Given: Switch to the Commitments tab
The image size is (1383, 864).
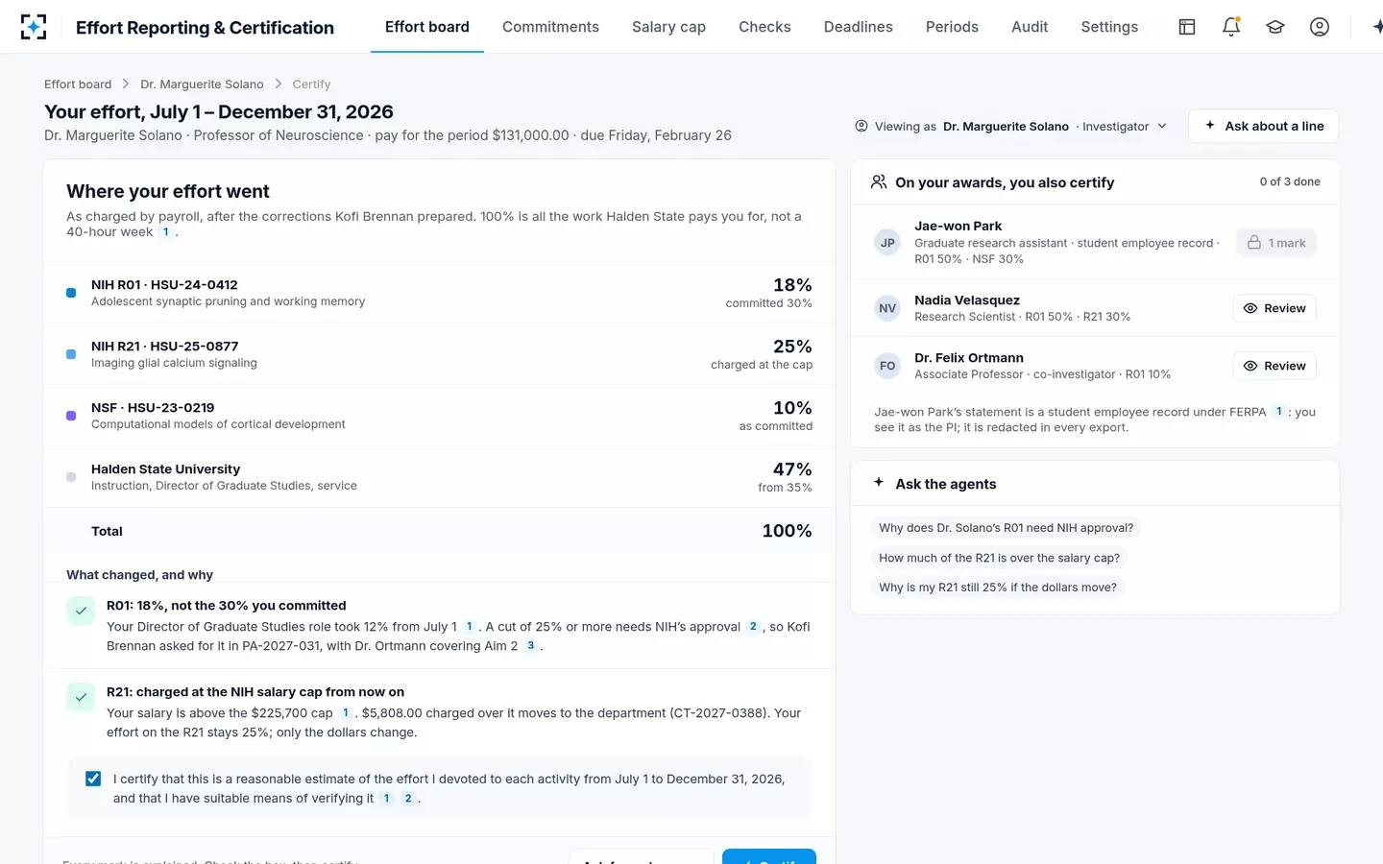Looking at the screenshot, I should 550,27.
